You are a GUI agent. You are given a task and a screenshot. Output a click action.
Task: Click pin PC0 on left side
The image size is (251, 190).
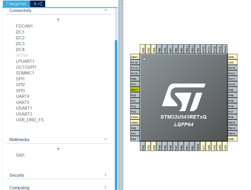135,95
